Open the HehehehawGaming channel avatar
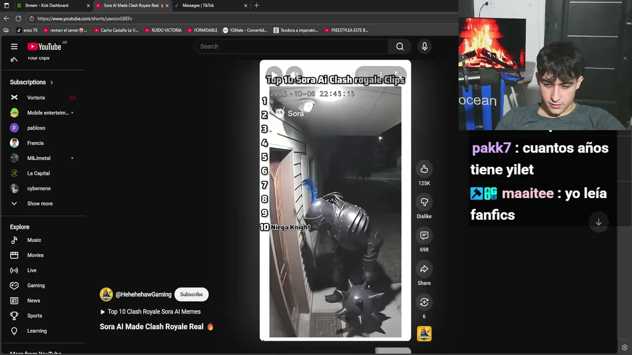This screenshot has width=632, height=355. click(x=106, y=294)
